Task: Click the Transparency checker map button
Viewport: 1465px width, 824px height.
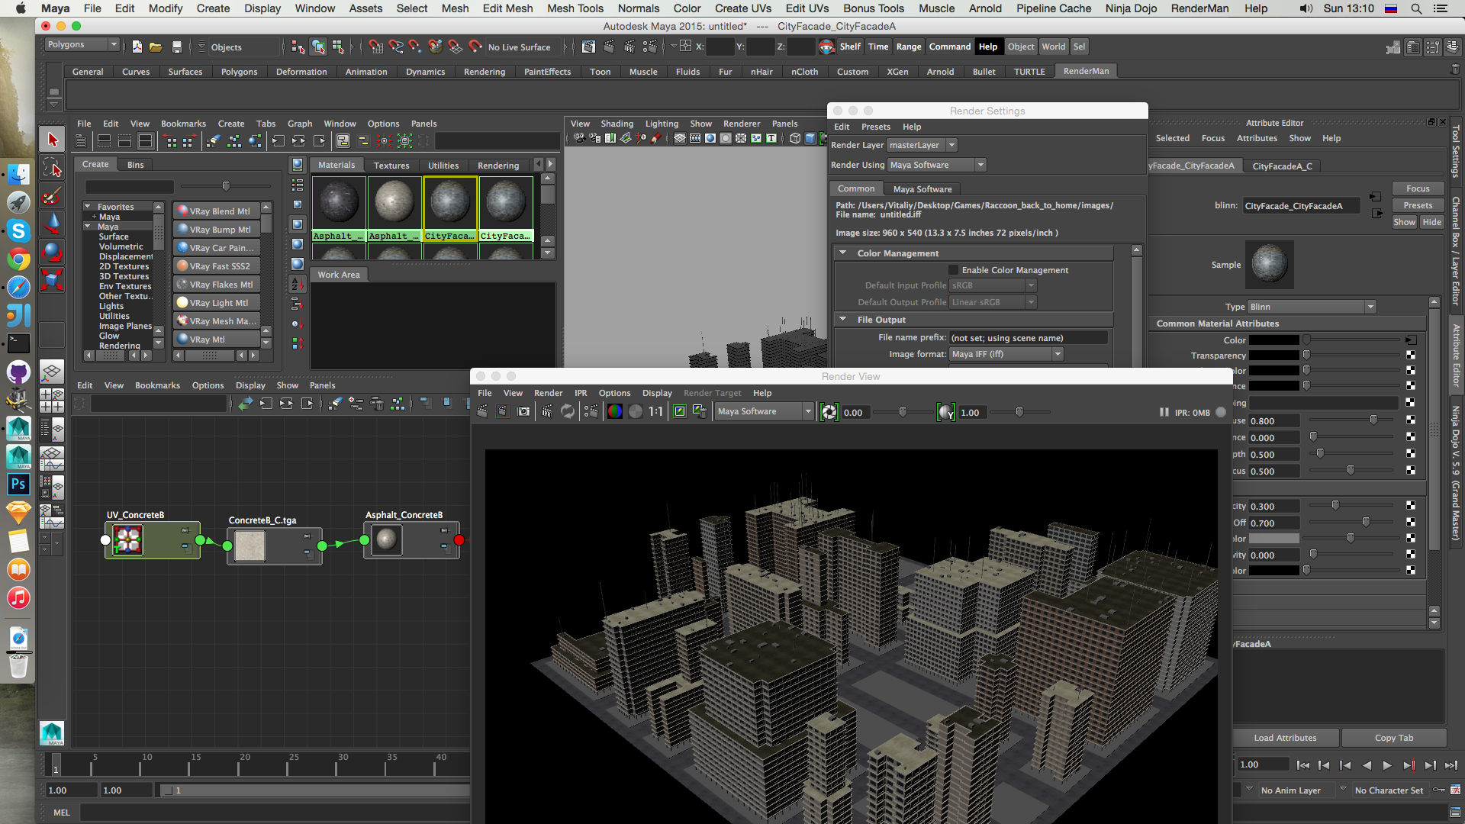Action: [x=1411, y=356]
